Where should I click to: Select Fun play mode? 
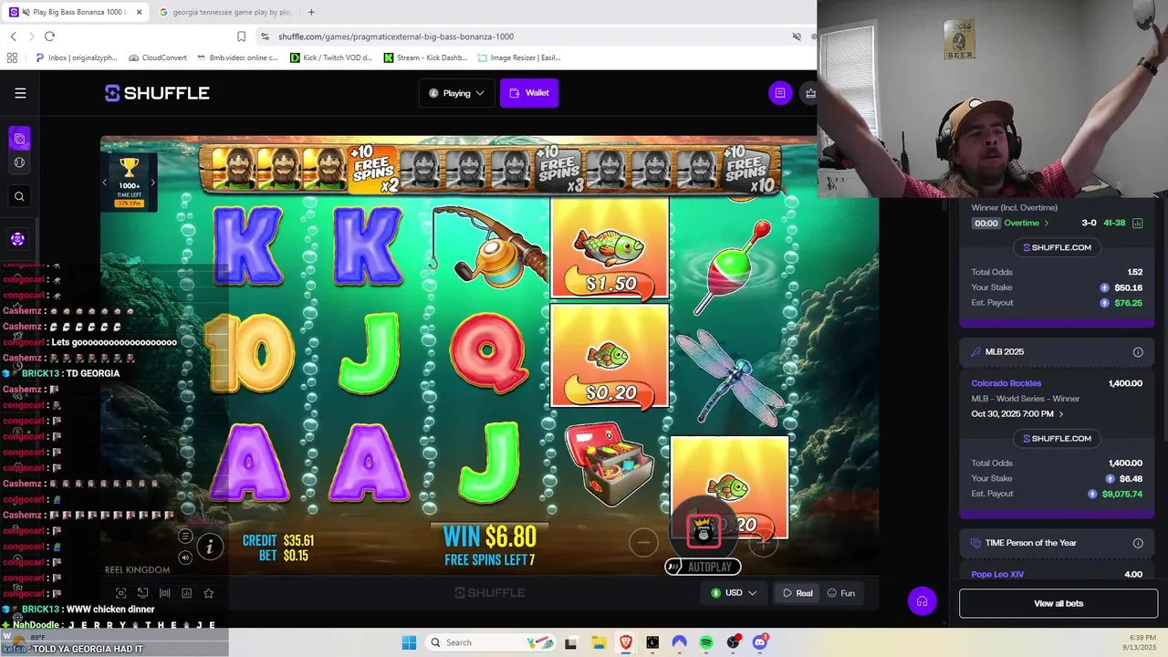[841, 593]
